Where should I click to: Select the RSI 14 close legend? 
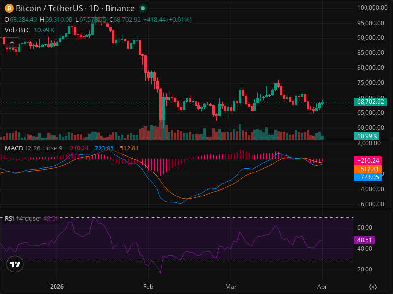coord(22,218)
